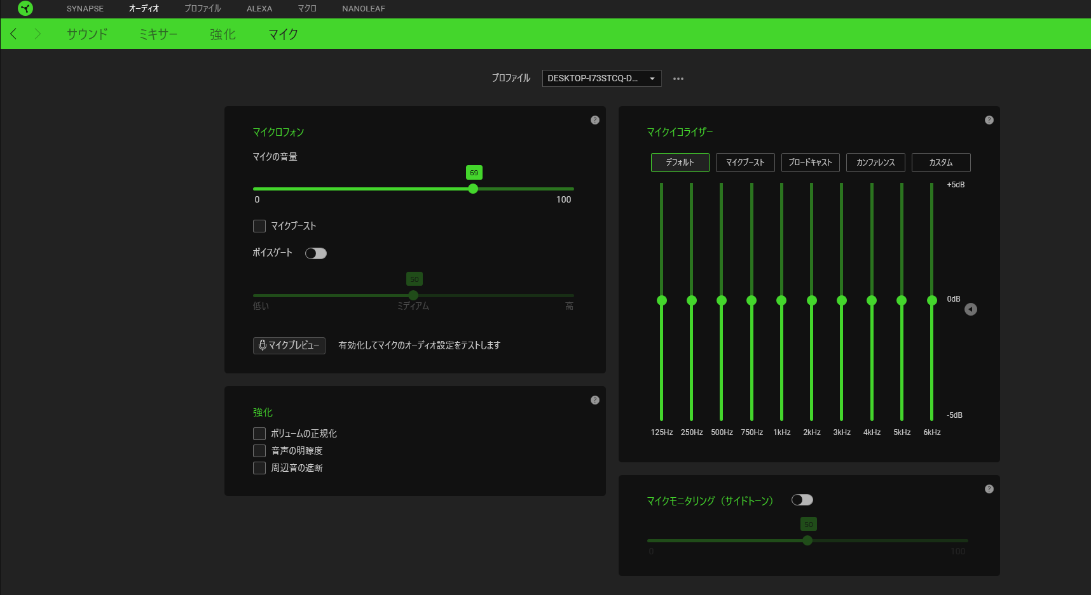The image size is (1091, 595).
Task: Open the profile three-dots options menu
Action: tap(678, 79)
